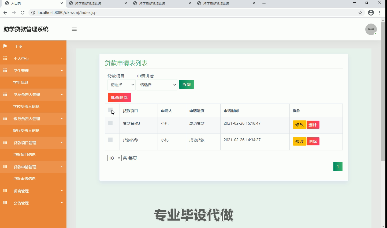Check the box for 贷款名称1 row

tap(110, 140)
